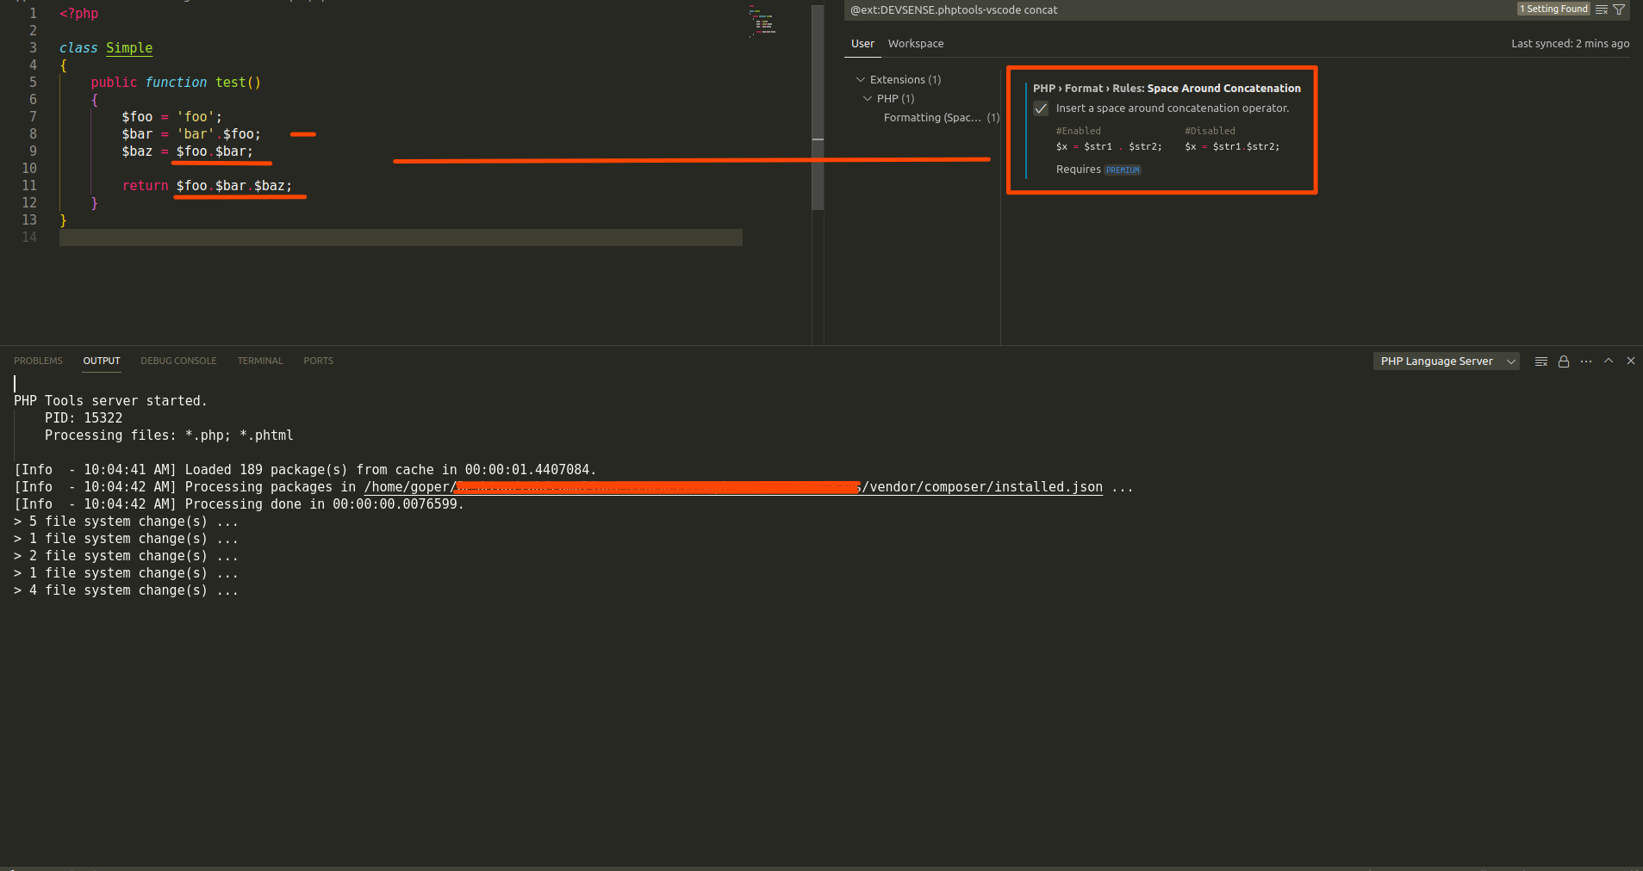Click the PREMIUM requirement link
The width and height of the screenshot is (1643, 871).
point(1123,170)
